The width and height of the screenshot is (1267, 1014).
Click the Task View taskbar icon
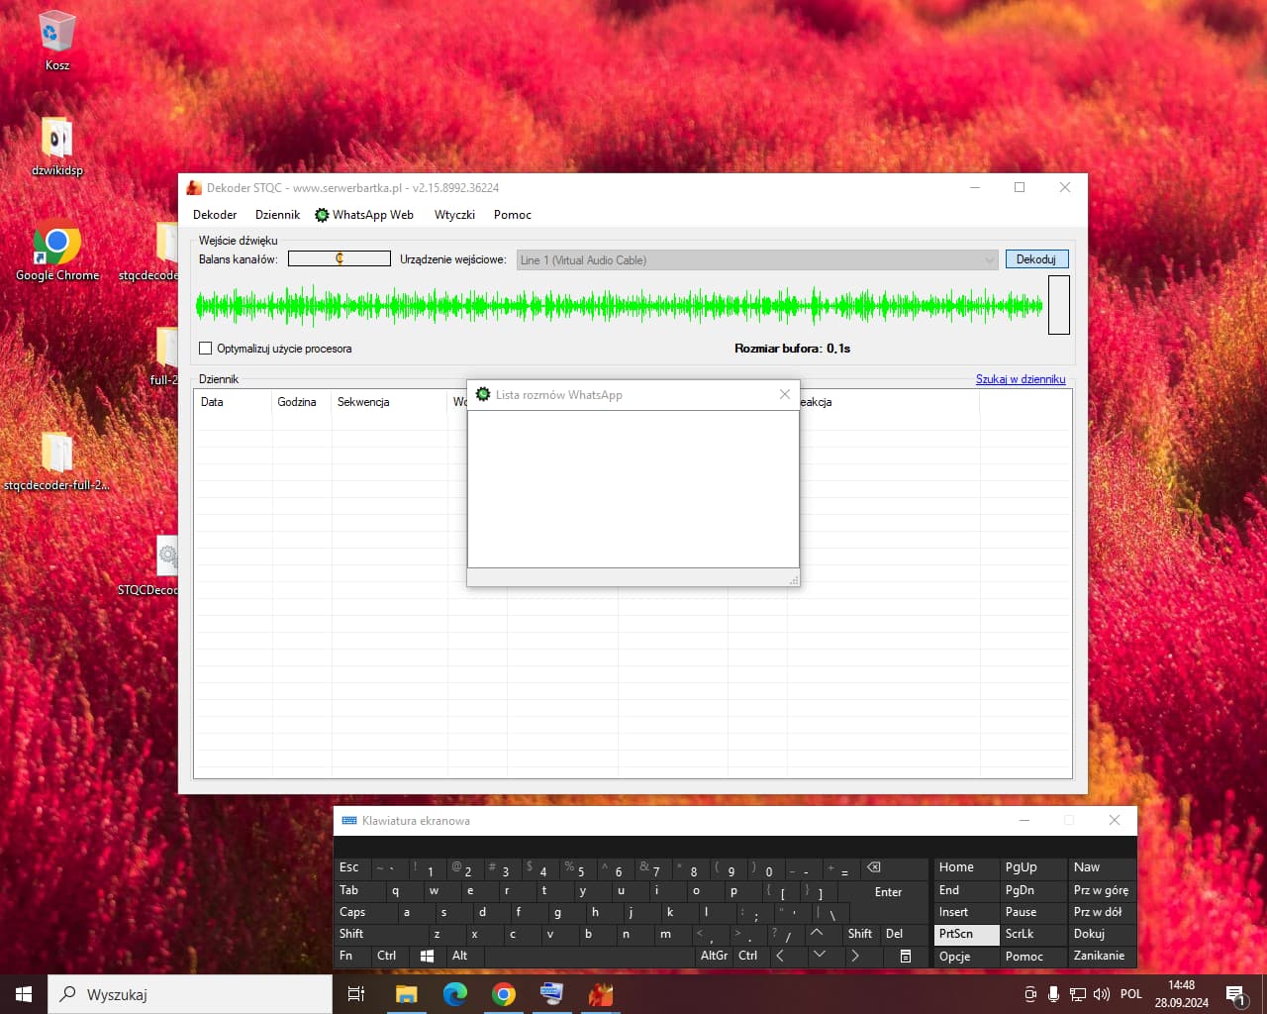(x=356, y=994)
